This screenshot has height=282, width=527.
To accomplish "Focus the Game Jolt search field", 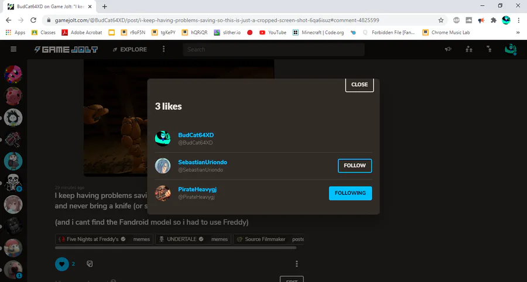I will [273, 49].
